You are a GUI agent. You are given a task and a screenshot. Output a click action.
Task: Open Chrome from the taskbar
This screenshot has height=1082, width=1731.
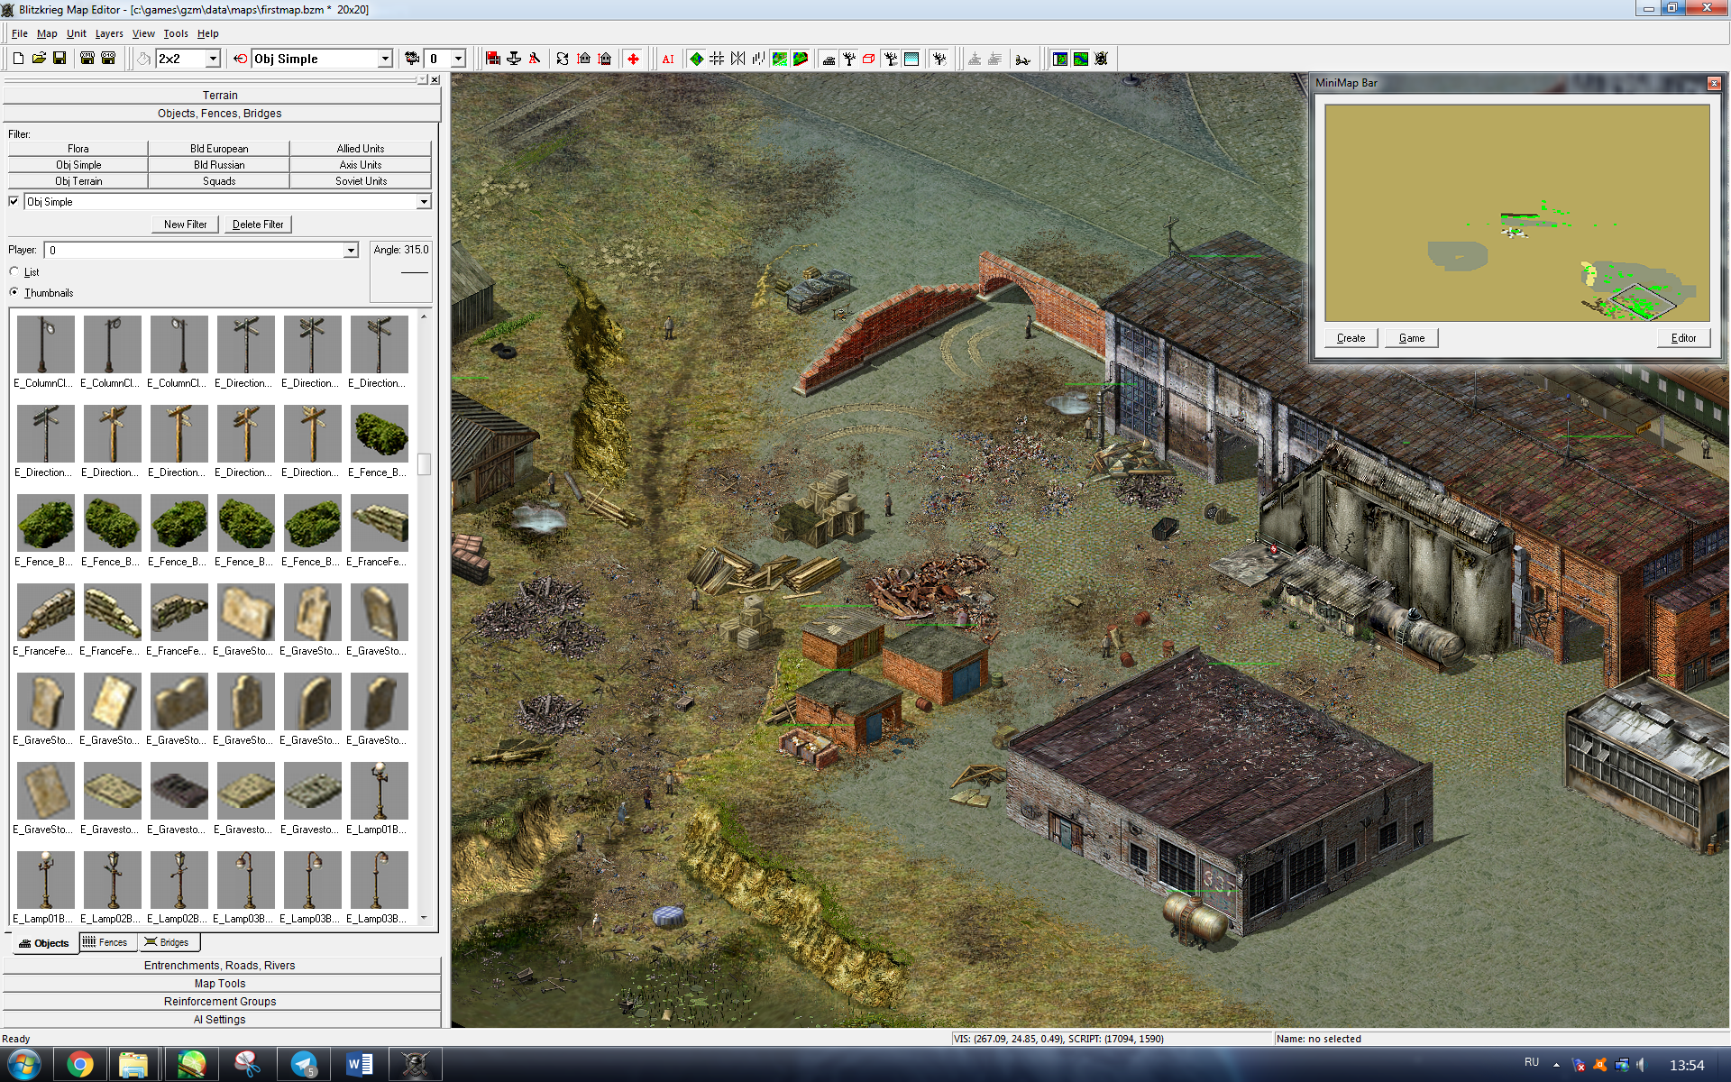click(x=79, y=1065)
